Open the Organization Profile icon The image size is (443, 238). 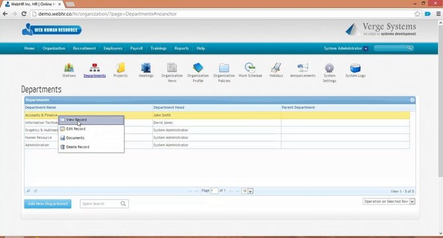tap(198, 68)
